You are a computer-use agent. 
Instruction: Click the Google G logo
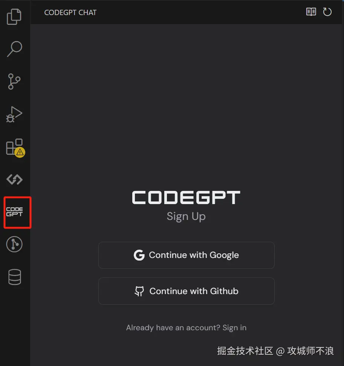(x=139, y=255)
